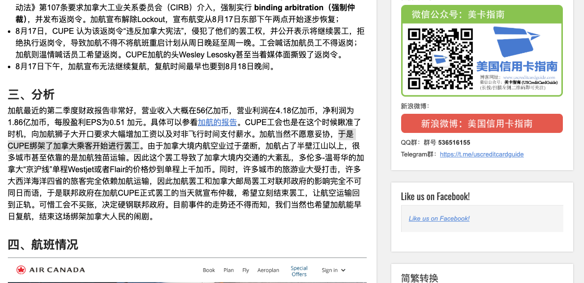Click the bullet beginning 8月17日下午，加航宣布无法继续复航
The image size is (584, 283).
pos(145,67)
